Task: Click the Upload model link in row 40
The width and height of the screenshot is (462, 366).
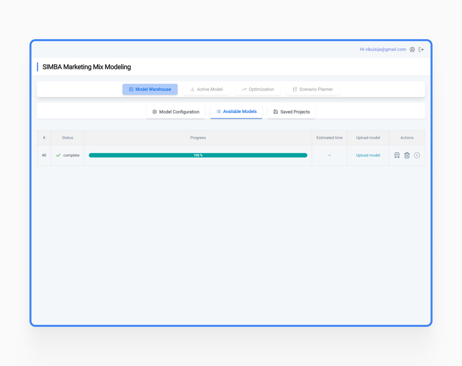Action: 368,155
